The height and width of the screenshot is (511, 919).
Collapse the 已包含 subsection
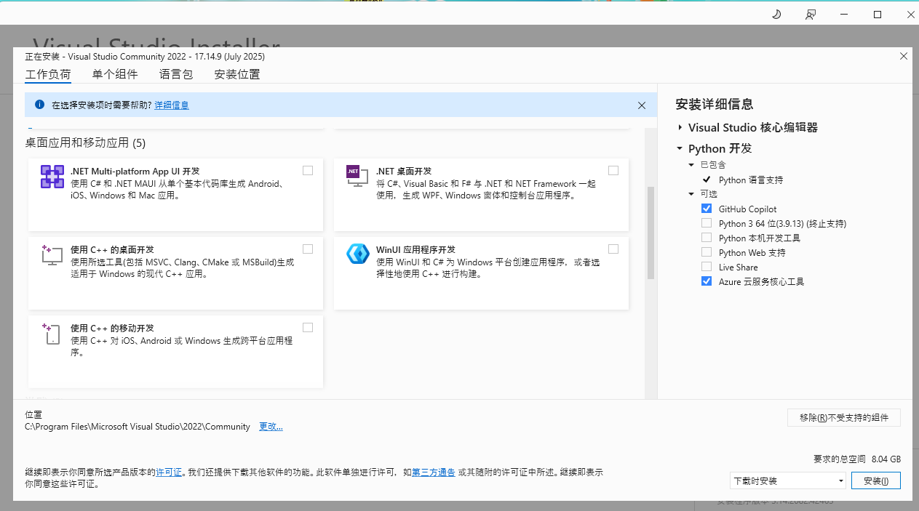click(692, 165)
